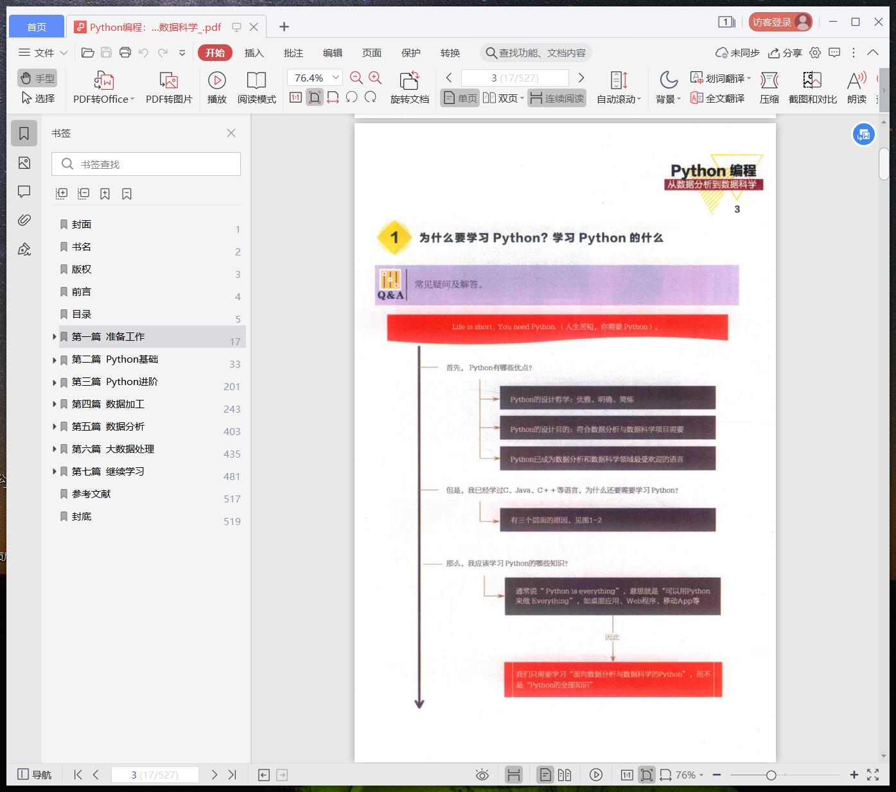
Task: Click the 分享 share button
Action: tap(786, 53)
